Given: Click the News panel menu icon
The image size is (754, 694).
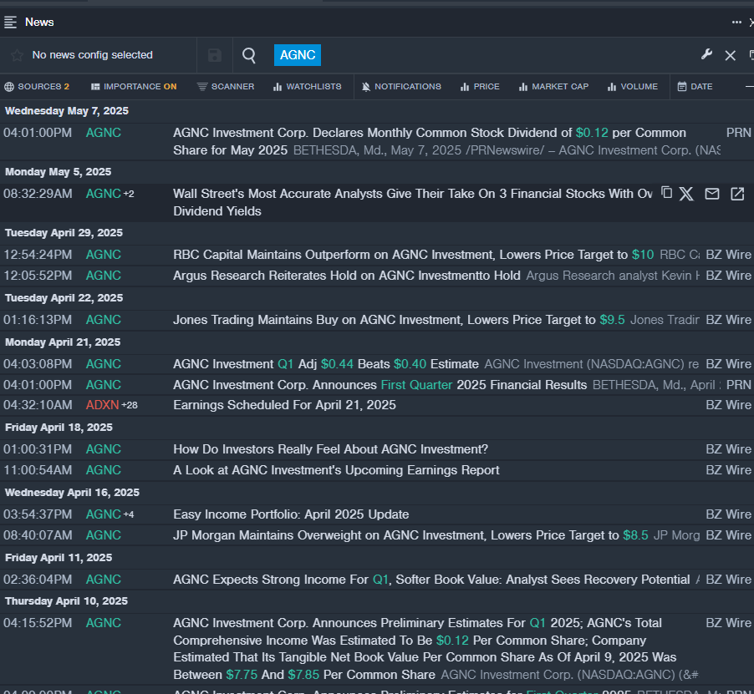Looking at the screenshot, I should (10, 22).
